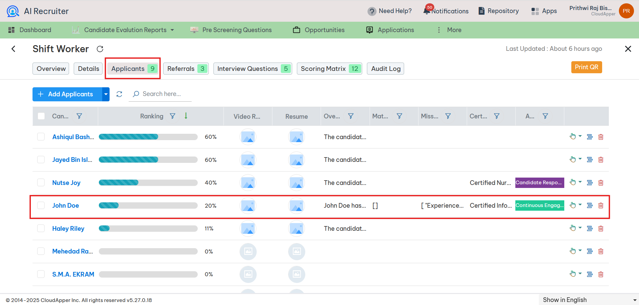Check the checkbox for Ashiqul Bash
Viewport: 639px width, 305px height.
click(41, 136)
